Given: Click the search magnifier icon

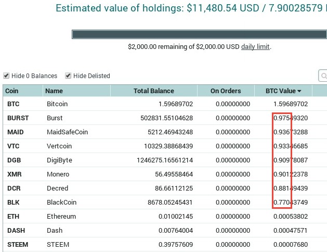Looking at the screenshot, I should coord(324,76).
